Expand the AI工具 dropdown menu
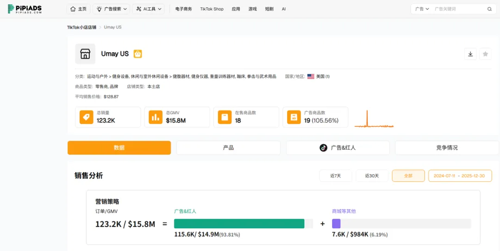 [148, 9]
